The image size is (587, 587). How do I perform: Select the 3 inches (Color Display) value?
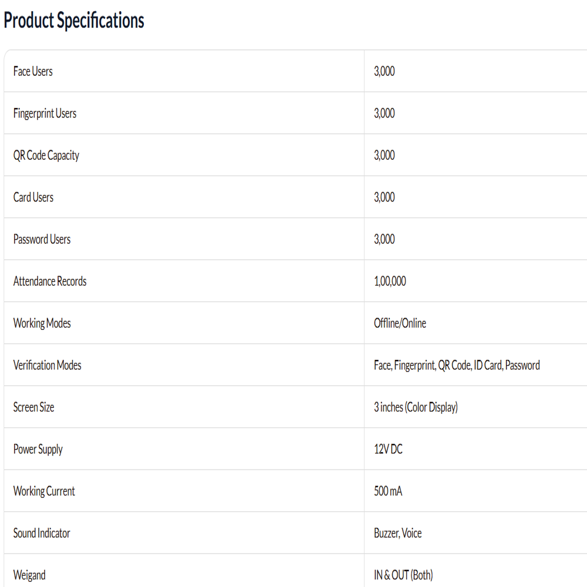[416, 407]
